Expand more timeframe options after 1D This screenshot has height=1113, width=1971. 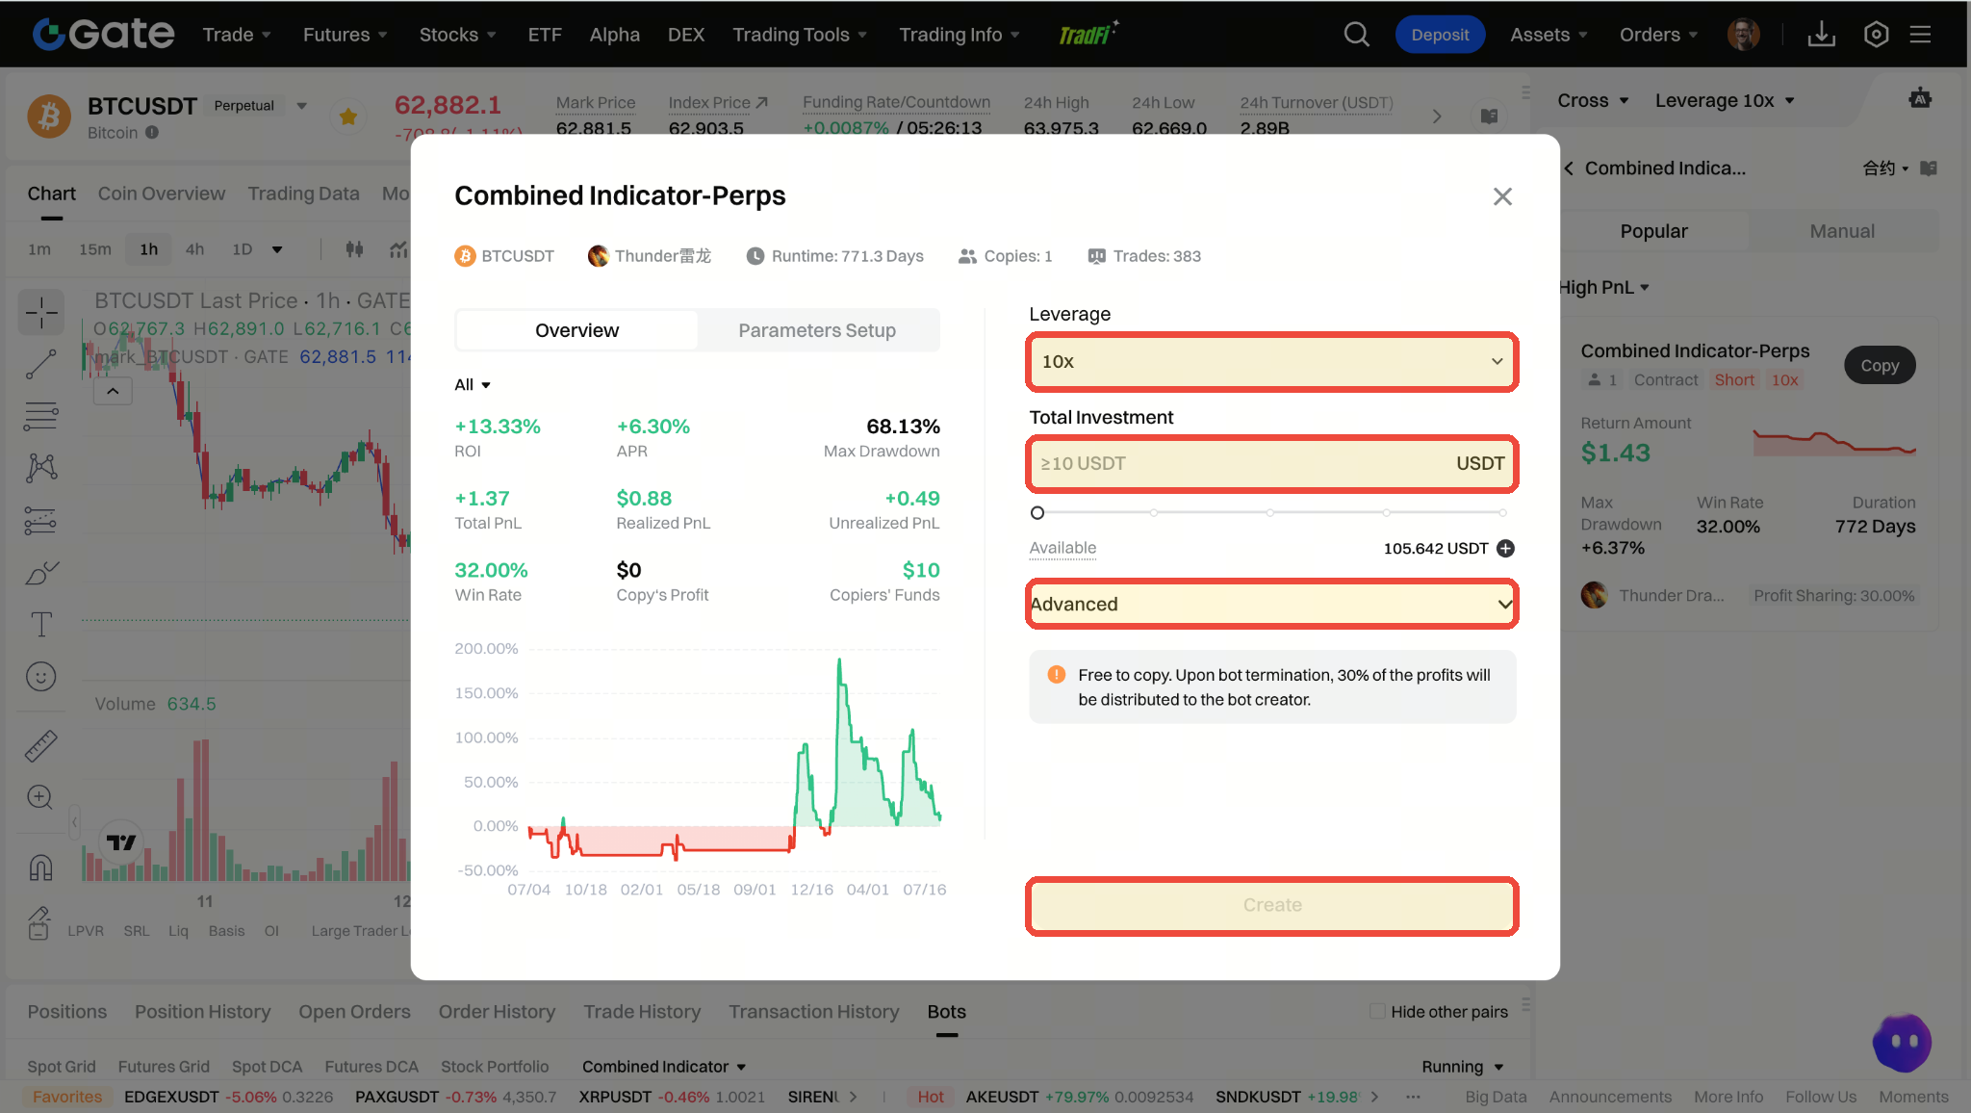tap(277, 249)
